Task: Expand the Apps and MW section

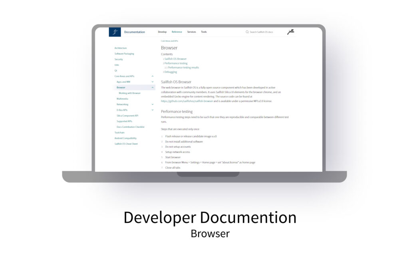Action: 153,82
